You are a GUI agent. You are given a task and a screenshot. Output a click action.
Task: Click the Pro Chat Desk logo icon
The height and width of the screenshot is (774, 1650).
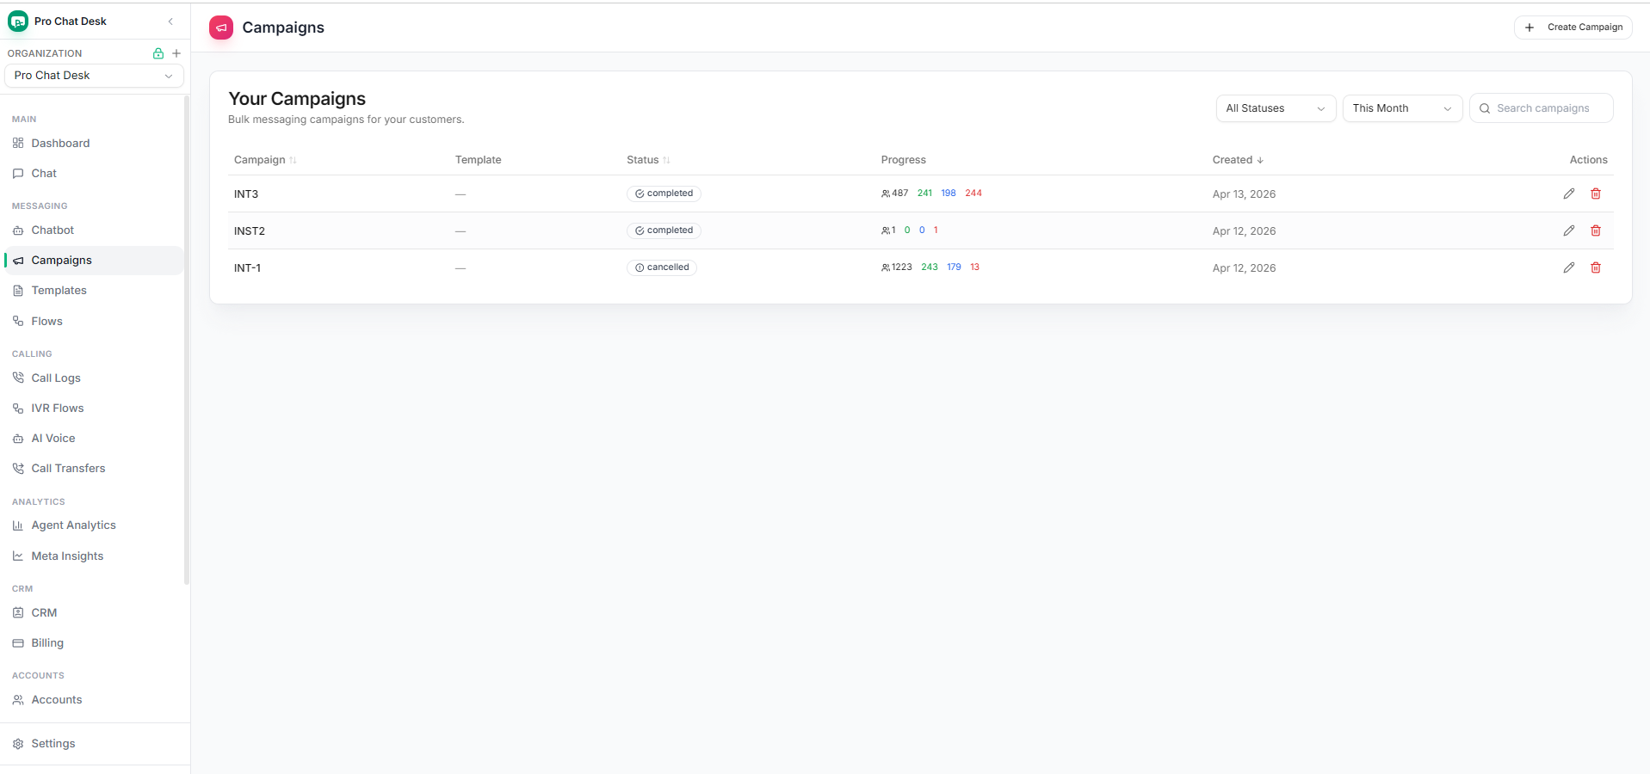pyautogui.click(x=18, y=21)
